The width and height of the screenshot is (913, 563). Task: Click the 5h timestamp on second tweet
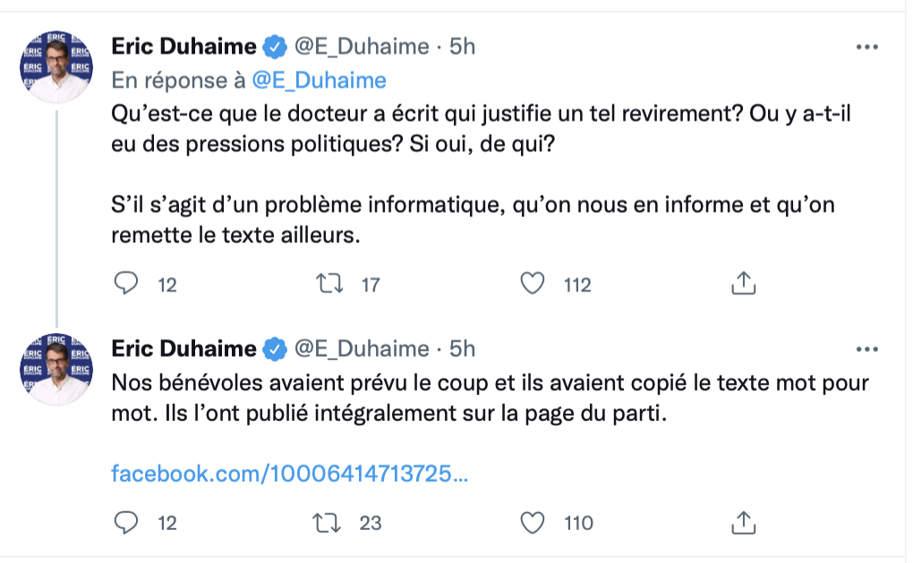463,349
